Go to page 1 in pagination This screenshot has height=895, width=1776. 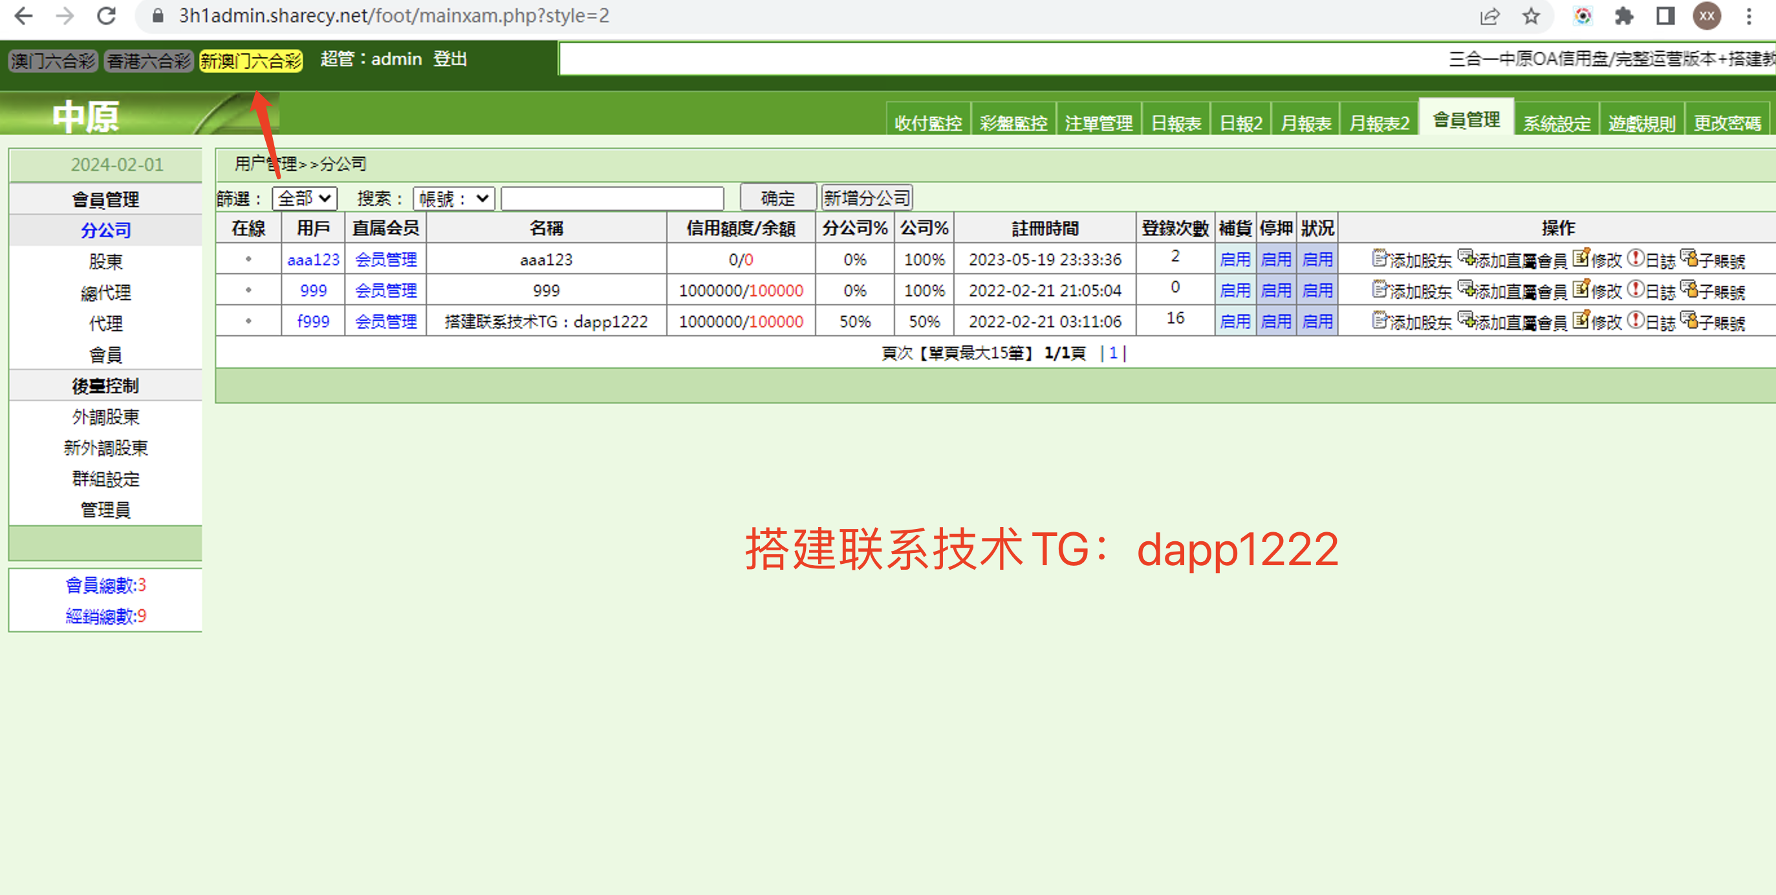1113,352
